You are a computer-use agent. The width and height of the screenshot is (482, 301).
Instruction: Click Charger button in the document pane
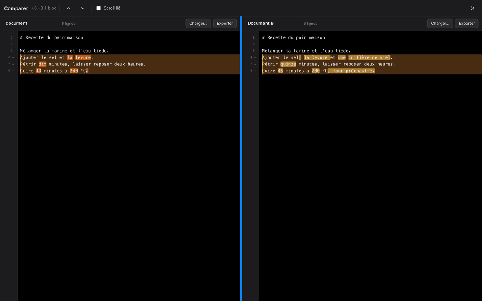[x=198, y=23]
